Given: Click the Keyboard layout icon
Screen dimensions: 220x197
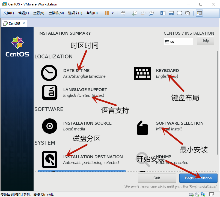Looking at the screenshot, I should 142,73.
